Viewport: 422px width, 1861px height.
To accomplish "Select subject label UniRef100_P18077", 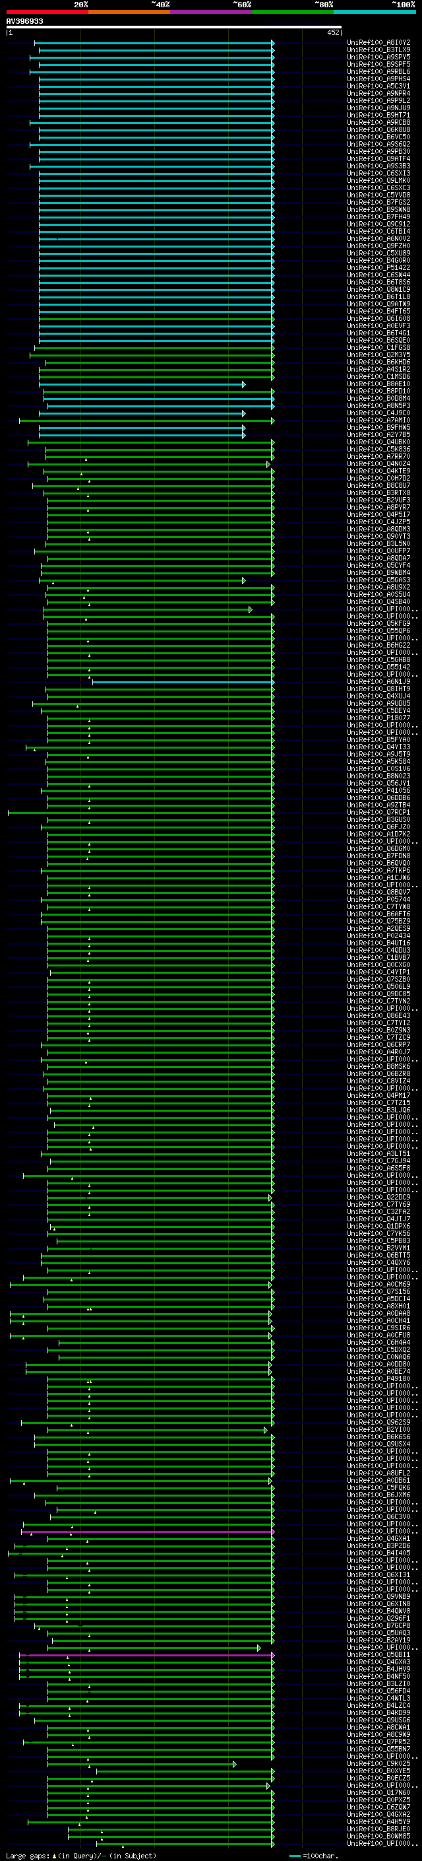I will click(x=378, y=718).
